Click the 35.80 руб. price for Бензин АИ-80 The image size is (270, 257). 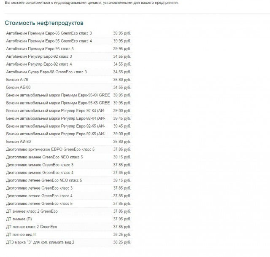[x=122, y=142]
